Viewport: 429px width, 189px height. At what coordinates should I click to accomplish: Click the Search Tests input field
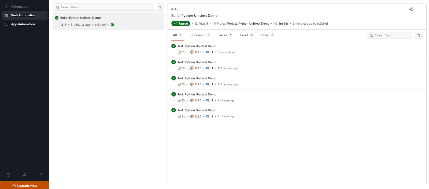pyautogui.click(x=391, y=35)
